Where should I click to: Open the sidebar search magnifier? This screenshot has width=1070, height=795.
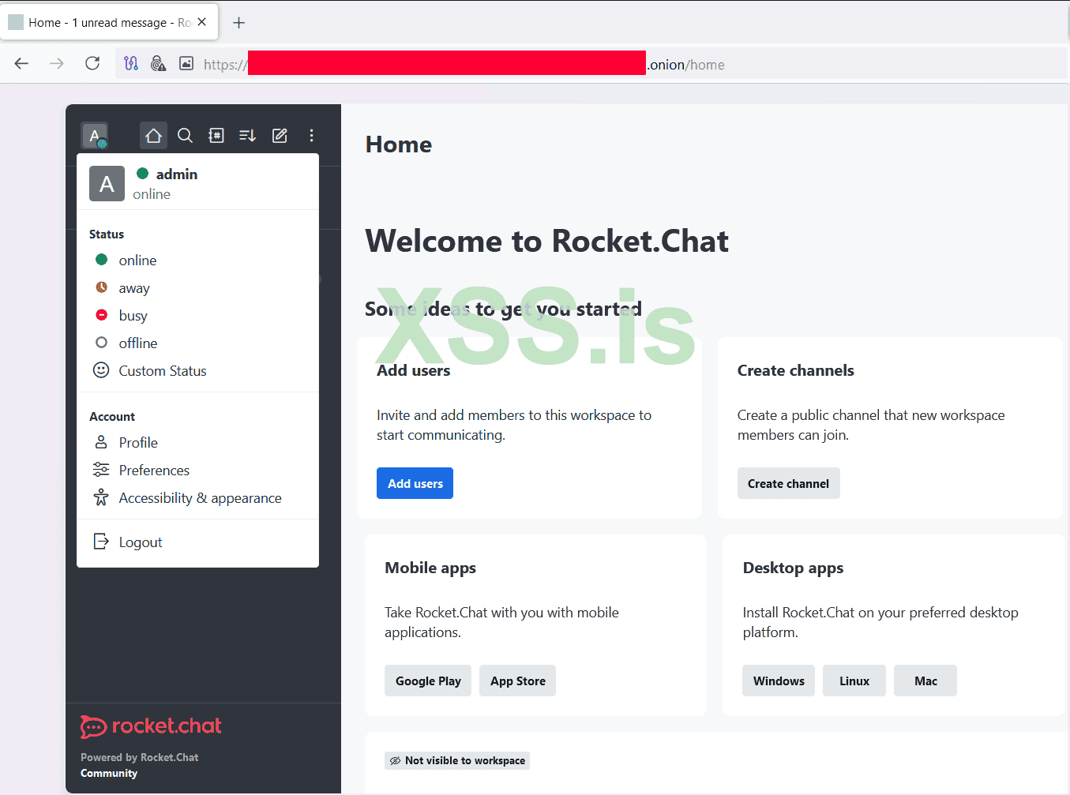point(185,136)
